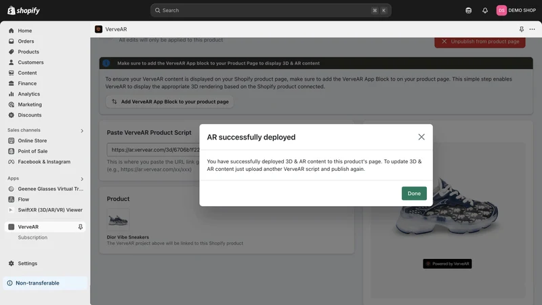Viewport: 542px width, 305px height.
Task: Click the VerveAR app logo in header
Action: pyautogui.click(x=98, y=29)
